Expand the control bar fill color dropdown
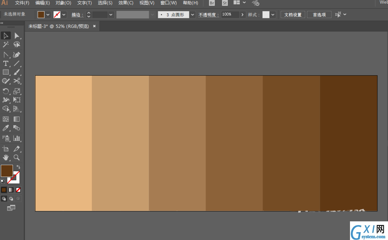 [48, 15]
